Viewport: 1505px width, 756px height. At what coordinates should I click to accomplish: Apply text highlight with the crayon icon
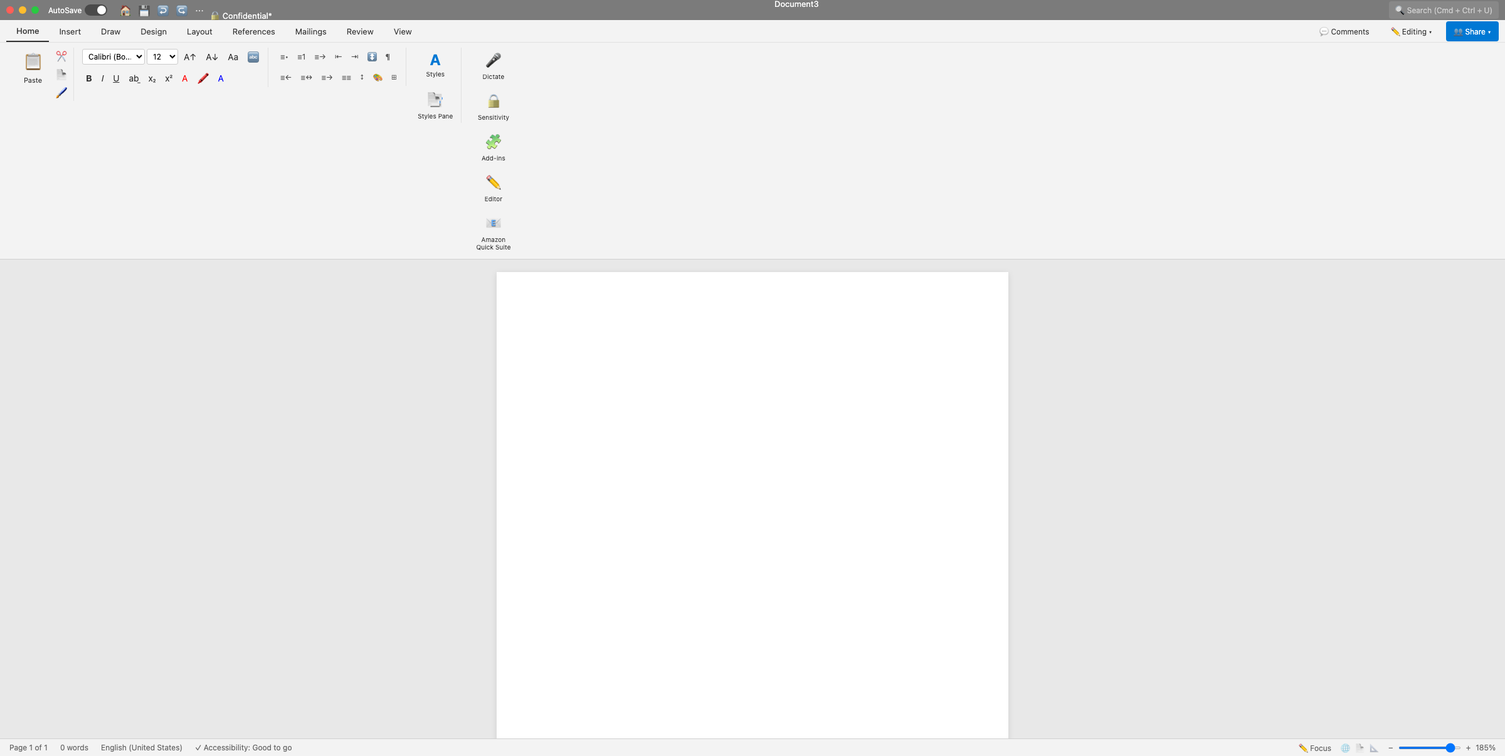pyautogui.click(x=203, y=78)
